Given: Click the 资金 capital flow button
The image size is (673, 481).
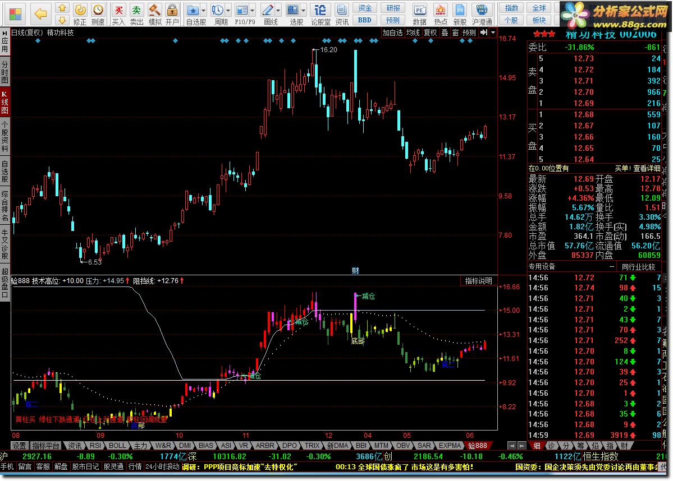Looking at the screenshot, I should click(x=365, y=8).
